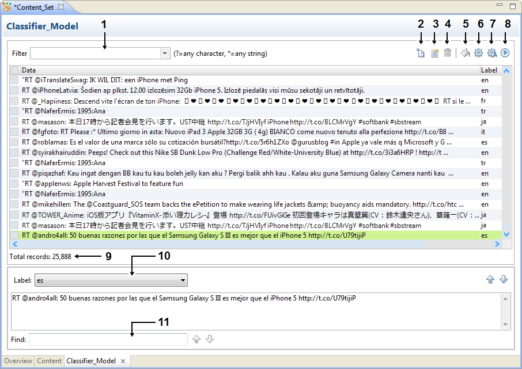Click the create new document icon
522x369 pixels.
(x=421, y=53)
